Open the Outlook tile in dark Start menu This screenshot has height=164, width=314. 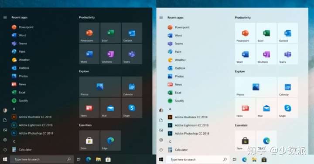[x=132, y=33]
